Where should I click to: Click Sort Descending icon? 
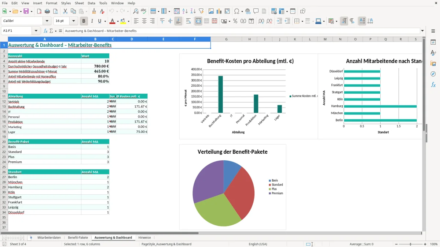point(193,11)
